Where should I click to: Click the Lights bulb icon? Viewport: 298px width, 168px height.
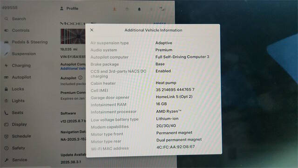pyautogui.click(x=6, y=101)
